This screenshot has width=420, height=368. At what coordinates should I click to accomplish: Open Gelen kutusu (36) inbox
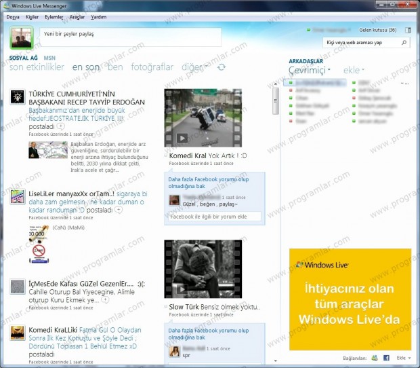[378, 30]
